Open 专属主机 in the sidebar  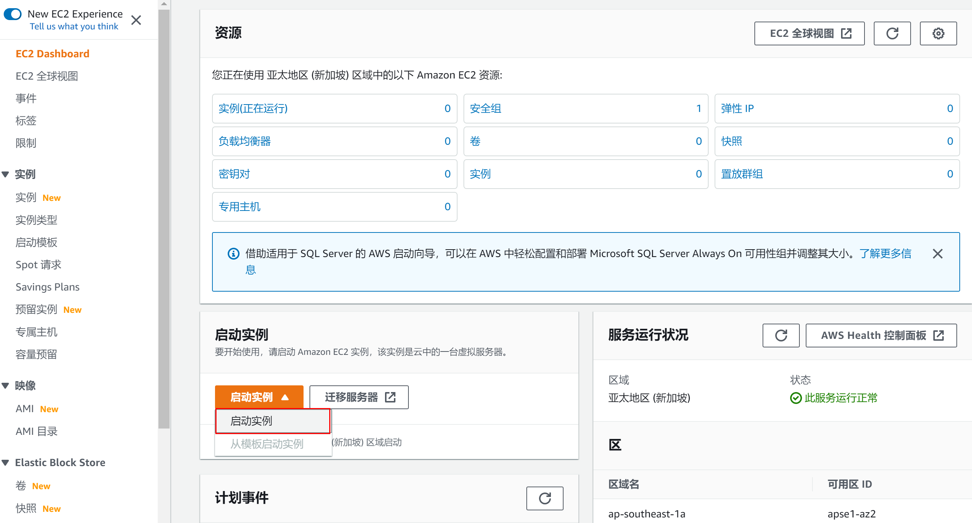pyautogui.click(x=36, y=332)
